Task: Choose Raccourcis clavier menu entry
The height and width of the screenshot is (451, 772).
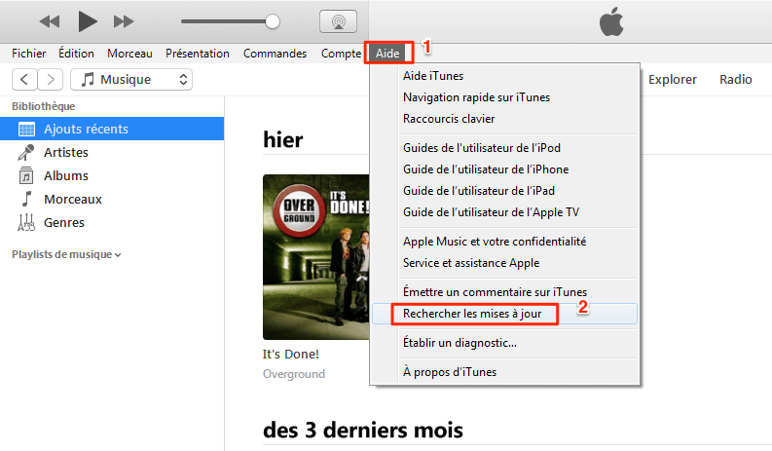Action: pos(504,119)
